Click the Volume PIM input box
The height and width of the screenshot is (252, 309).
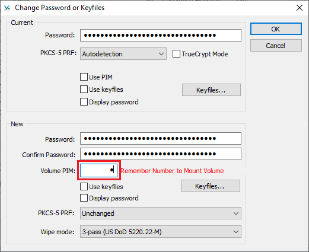coord(98,170)
